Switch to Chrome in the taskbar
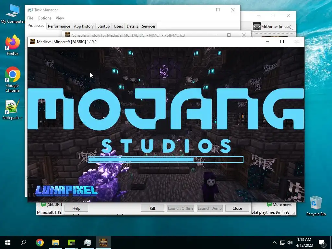The height and width of the screenshot is (249, 332). (x=40, y=243)
